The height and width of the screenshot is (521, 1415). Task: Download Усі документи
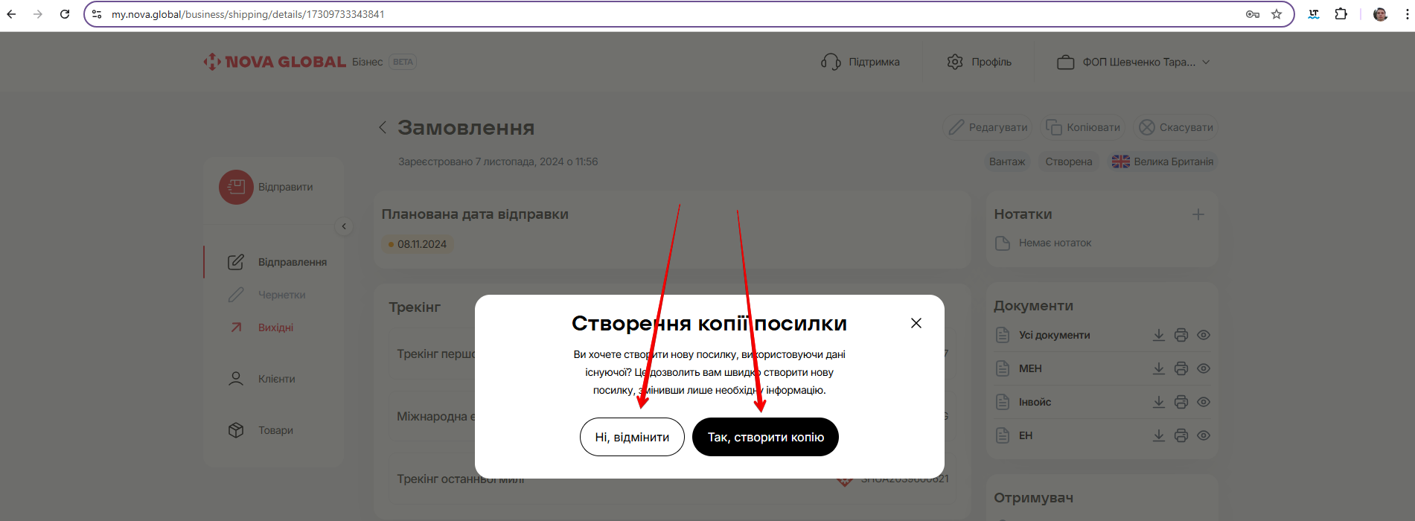pos(1159,335)
